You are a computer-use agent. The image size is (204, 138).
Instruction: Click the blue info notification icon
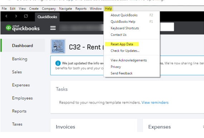(58, 63)
